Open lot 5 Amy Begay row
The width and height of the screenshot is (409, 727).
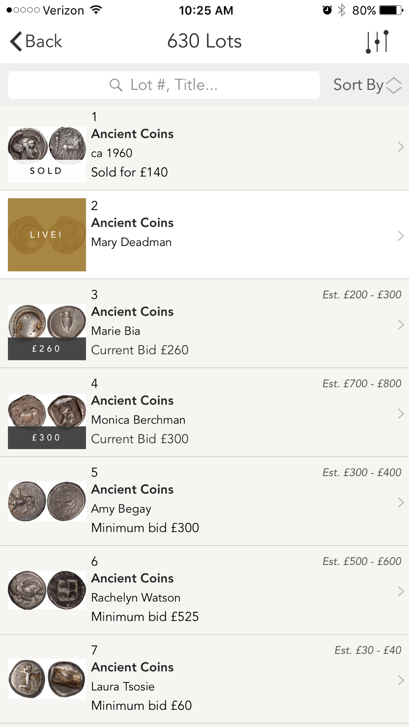click(x=204, y=501)
